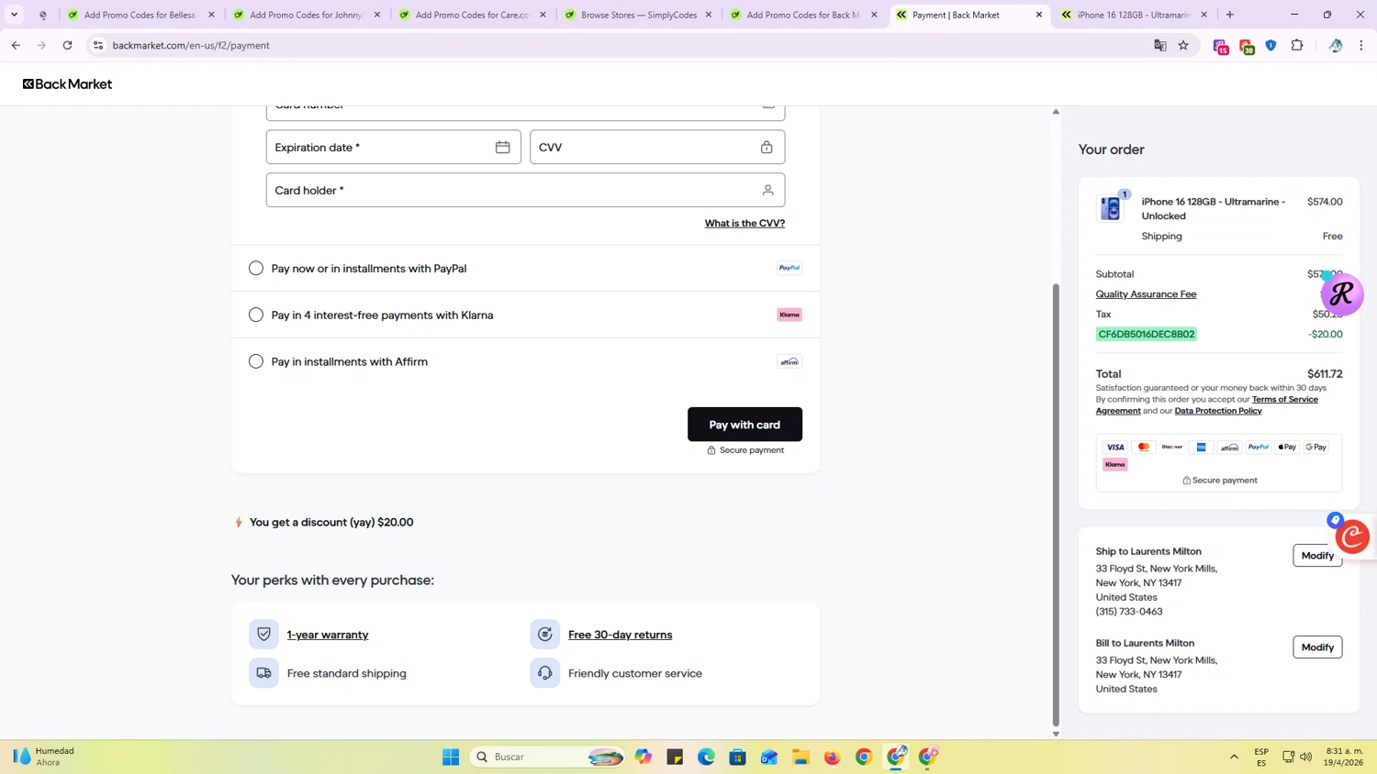The width and height of the screenshot is (1377, 774).
Task: Click the Buscar taskbar search box
Action: tap(548, 757)
